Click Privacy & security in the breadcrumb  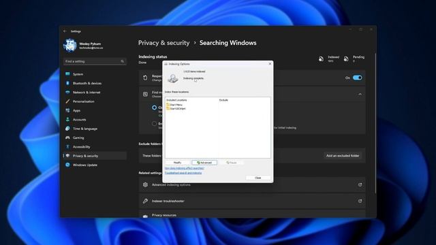163,43
